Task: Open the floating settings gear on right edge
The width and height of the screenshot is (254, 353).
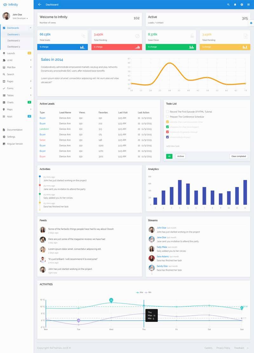Action: click(x=251, y=23)
